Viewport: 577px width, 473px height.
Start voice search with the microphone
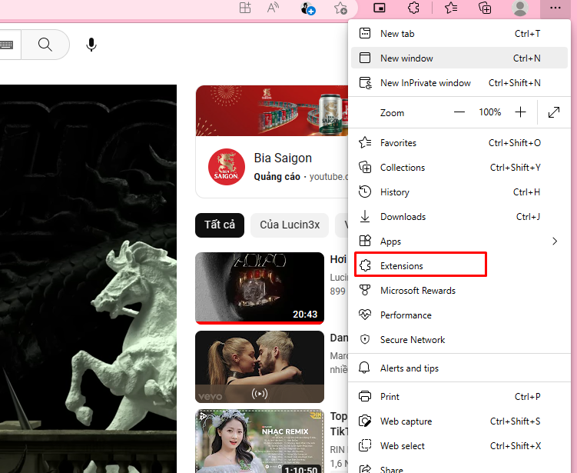(91, 45)
